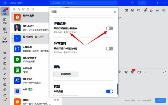
Task: Click phone call icon in message toolbar
Action: tap(126, 72)
